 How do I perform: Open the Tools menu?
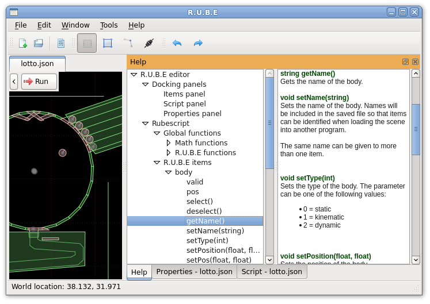click(109, 25)
